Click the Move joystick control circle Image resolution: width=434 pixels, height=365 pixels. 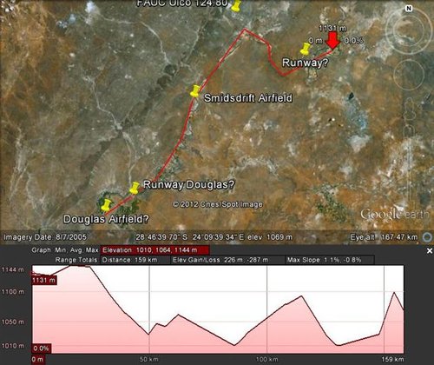pos(409,75)
